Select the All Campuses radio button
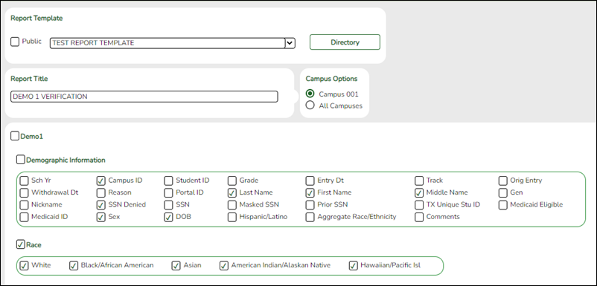Image resolution: width=597 pixels, height=286 pixels. 310,105
